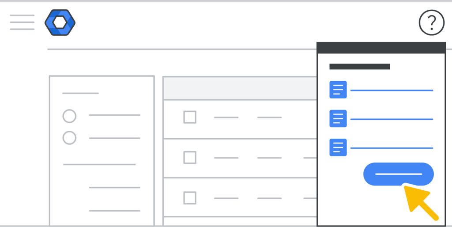This screenshot has width=452, height=227.
Task: Open the hamburger navigation menu
Action: click(x=22, y=22)
